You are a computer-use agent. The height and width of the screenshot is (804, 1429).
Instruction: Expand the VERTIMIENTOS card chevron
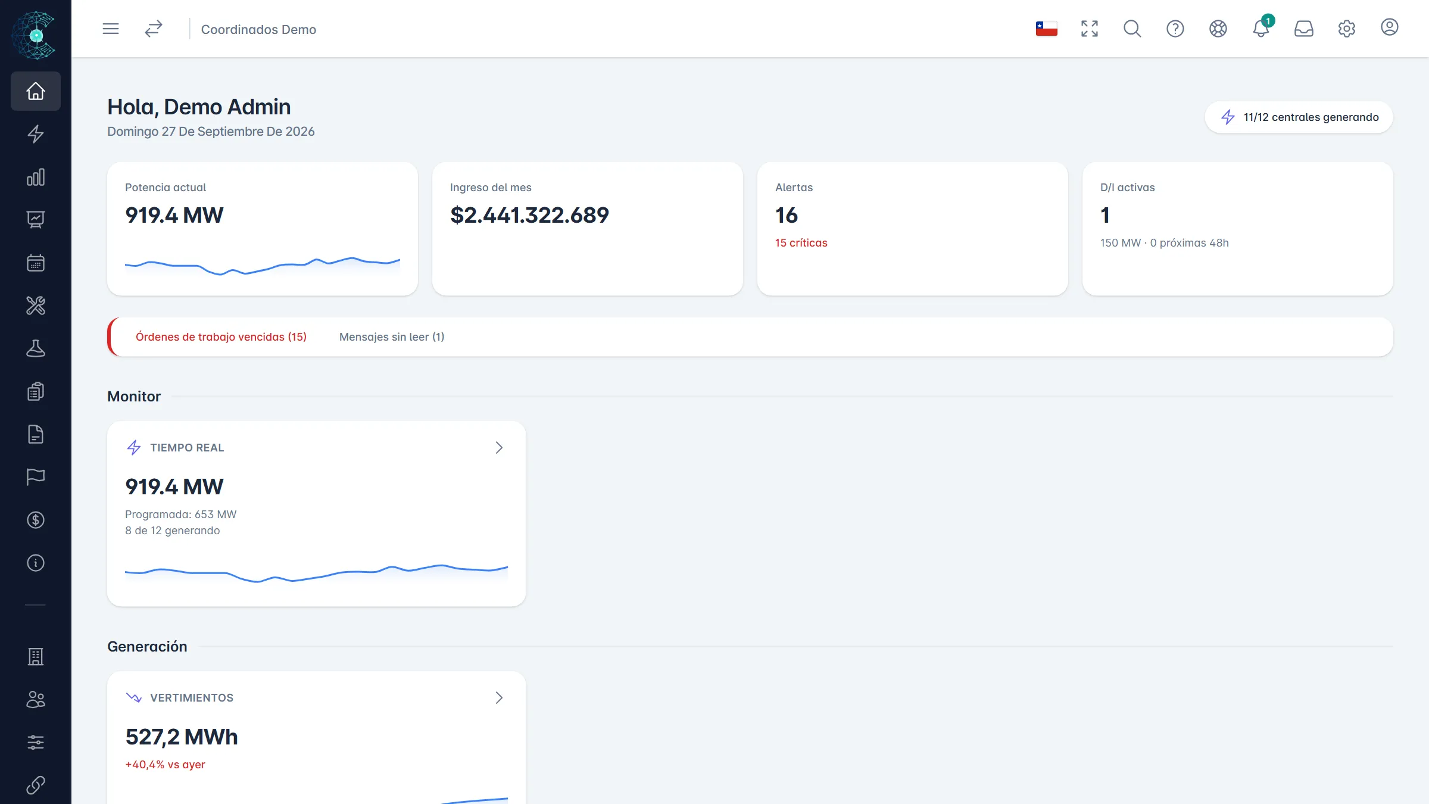[499, 698]
